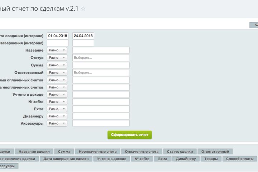
Task: Click the empty completion end date field
Action: [83, 43]
